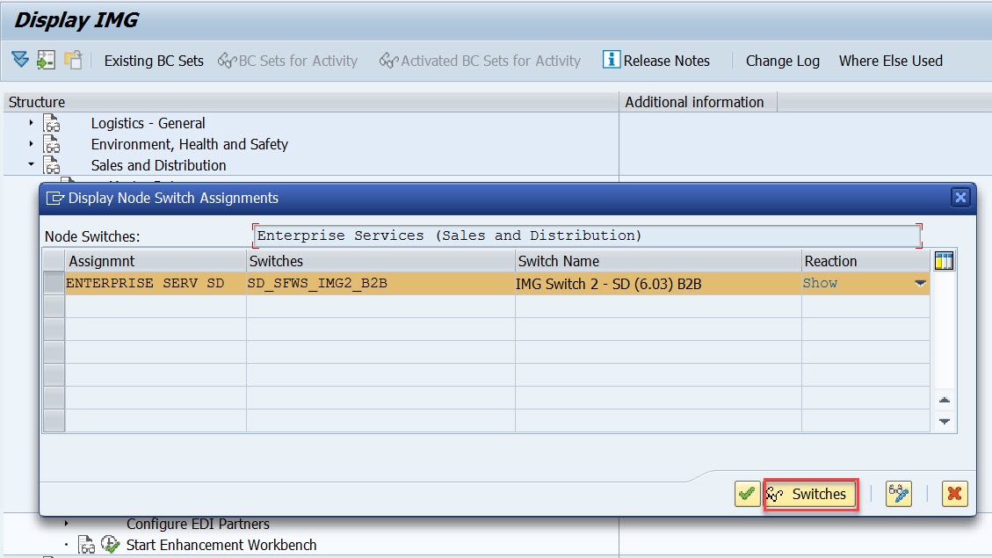
Task: Click the clipboard icon in the toolbar
Action: pyautogui.click(x=74, y=60)
